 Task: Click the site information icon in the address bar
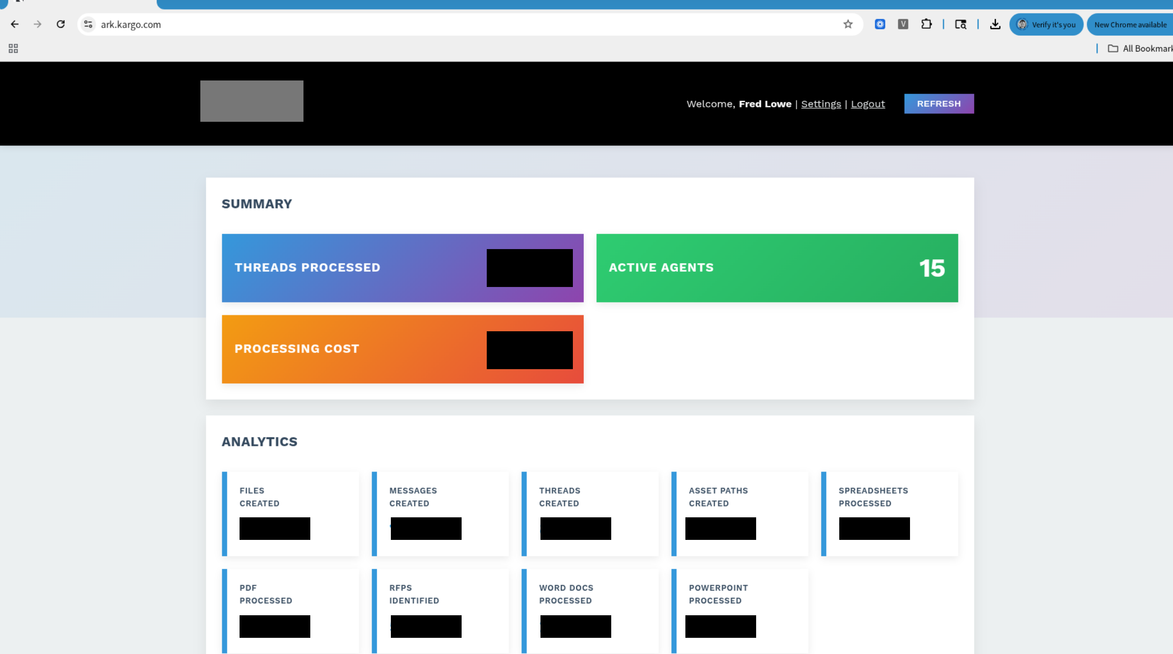point(88,24)
